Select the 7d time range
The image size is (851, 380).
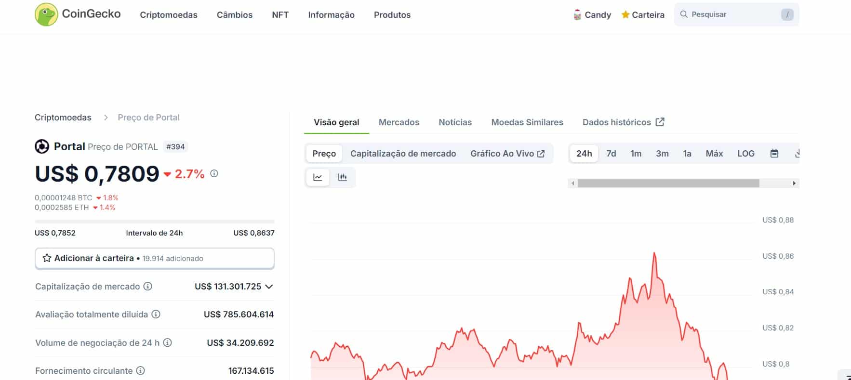[x=611, y=154]
